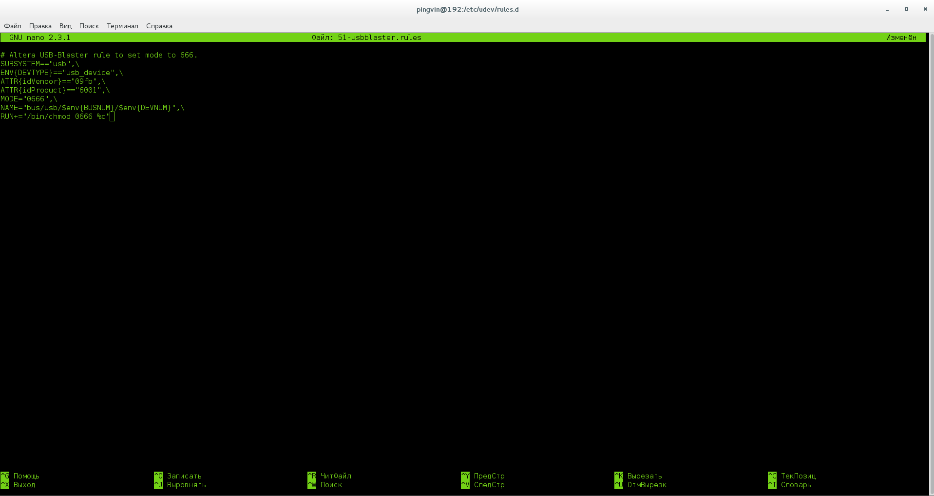934x496 pixels.
Task: Open the Правка menu
Action: pyautogui.click(x=40, y=26)
